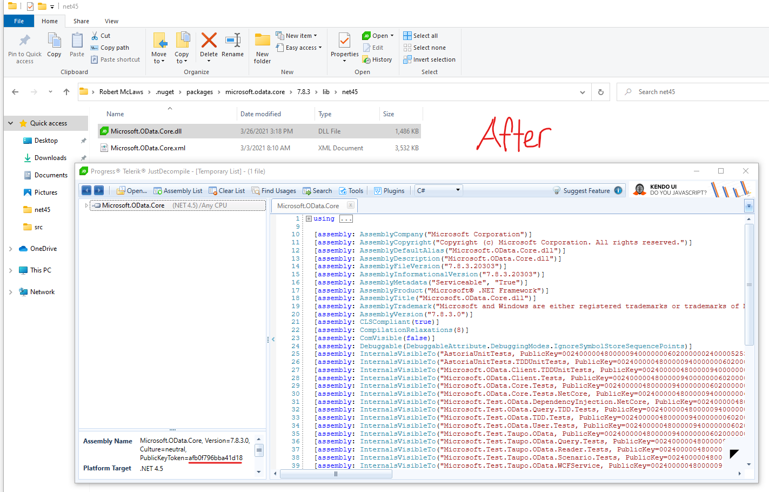The width and height of the screenshot is (769, 492).
Task: Click Open... in JustDecompile toolbar
Action: 131,191
